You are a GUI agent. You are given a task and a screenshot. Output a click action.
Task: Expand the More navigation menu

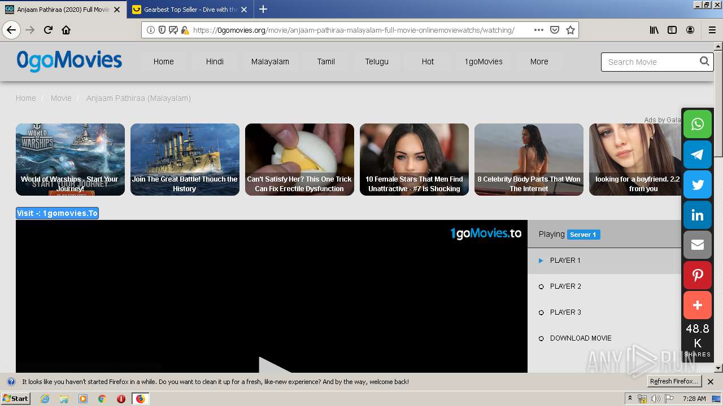click(x=539, y=61)
